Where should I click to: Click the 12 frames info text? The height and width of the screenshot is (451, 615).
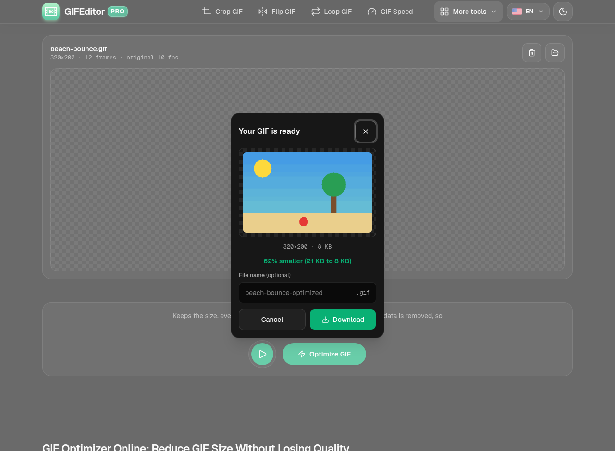100,58
